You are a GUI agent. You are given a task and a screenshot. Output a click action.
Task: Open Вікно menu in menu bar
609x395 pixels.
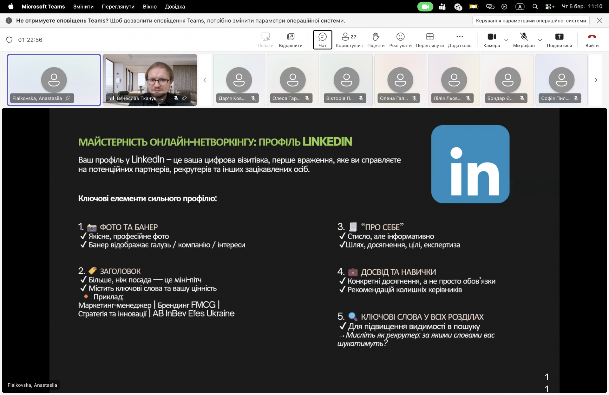[x=150, y=7]
